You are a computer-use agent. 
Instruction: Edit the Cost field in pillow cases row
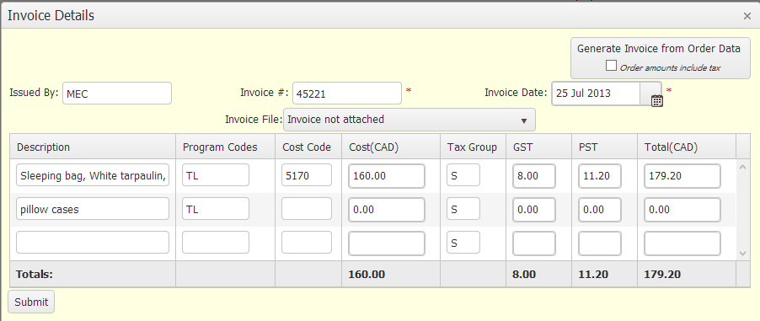coord(387,210)
